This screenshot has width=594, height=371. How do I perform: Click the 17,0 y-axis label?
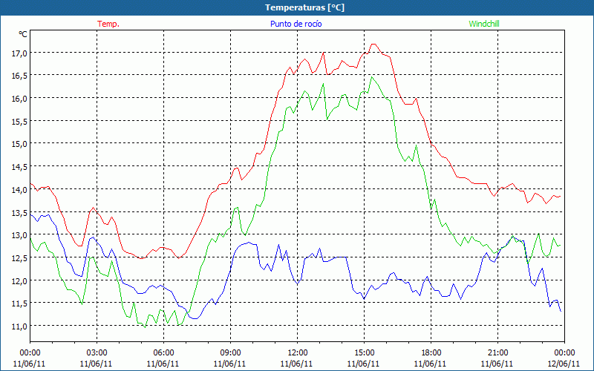[17, 53]
